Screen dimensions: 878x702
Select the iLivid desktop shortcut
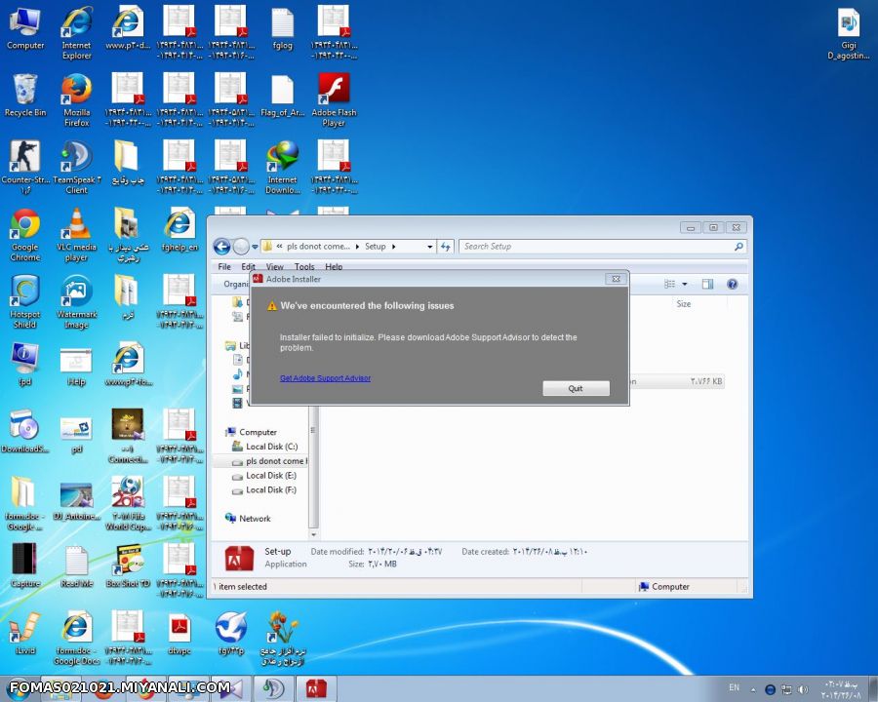point(25,633)
